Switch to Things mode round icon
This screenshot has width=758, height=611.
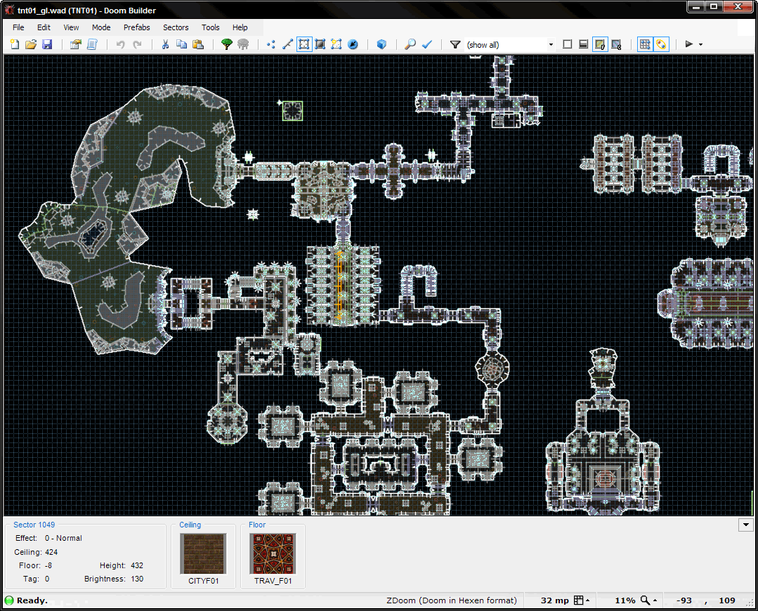pos(353,44)
